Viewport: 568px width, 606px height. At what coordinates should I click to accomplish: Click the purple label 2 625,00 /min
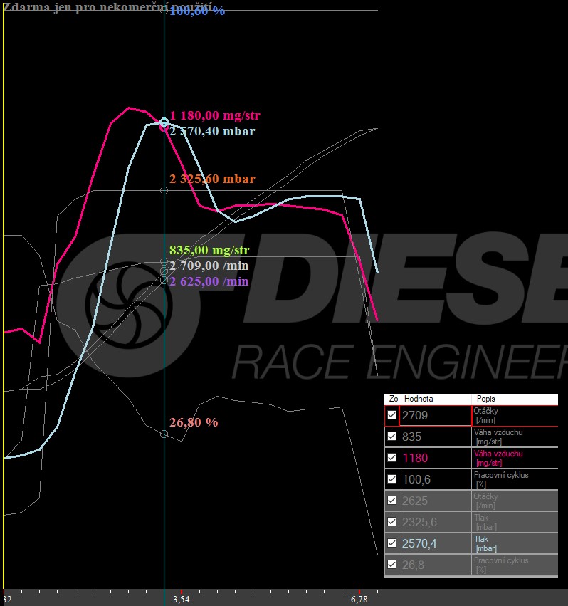pyautogui.click(x=209, y=281)
